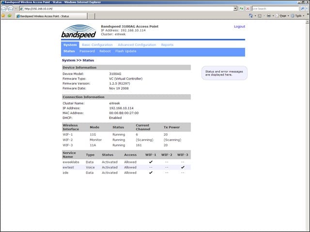310x232 pixels.
Task: Open the Password submenu item
Action: click(87, 51)
